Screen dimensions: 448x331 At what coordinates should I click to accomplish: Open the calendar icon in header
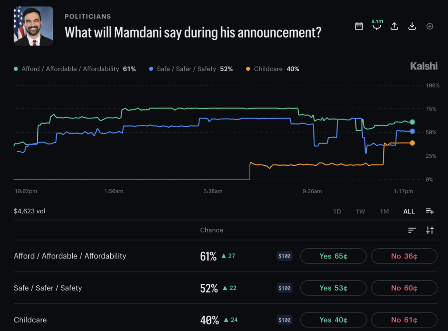(x=359, y=26)
